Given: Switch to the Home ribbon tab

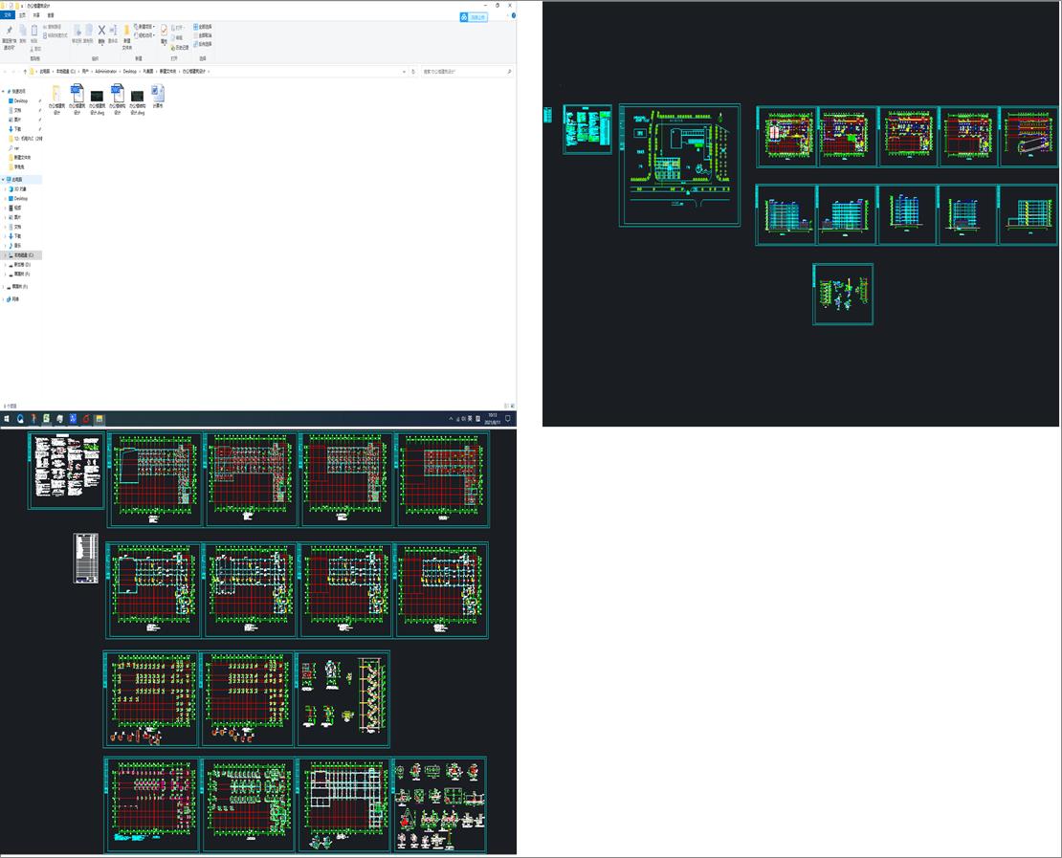Looking at the screenshot, I should click(22, 15).
